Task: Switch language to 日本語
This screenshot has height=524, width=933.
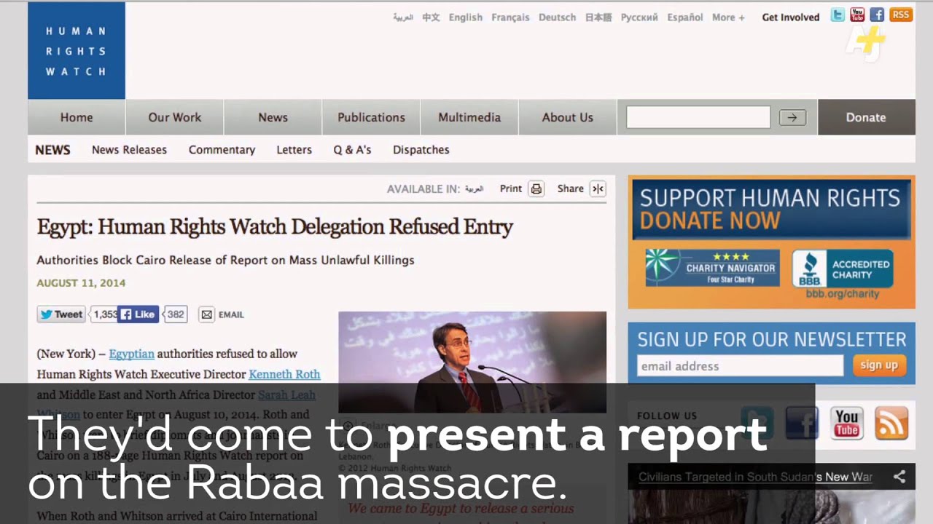Action: click(x=598, y=17)
